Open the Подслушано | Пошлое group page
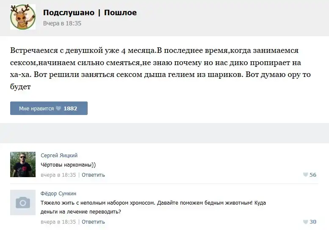The height and width of the screenshot is (230, 329). (x=90, y=13)
